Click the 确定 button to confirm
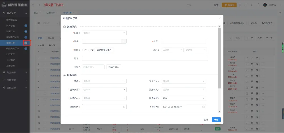Viewport: 284px width, 133px height. (x=216, y=120)
